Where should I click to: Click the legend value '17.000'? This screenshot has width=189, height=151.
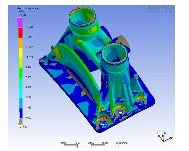click(29, 27)
